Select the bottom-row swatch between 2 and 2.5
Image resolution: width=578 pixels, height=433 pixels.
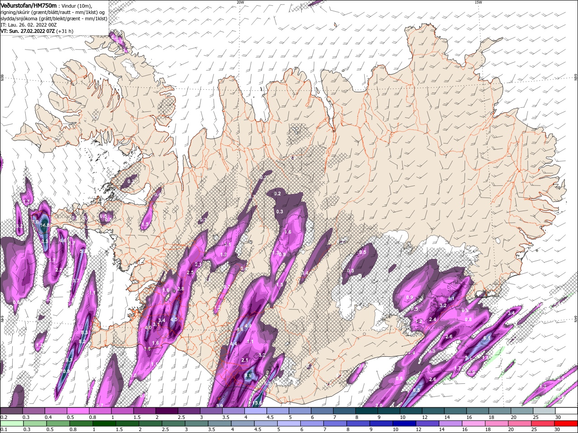[150, 424]
